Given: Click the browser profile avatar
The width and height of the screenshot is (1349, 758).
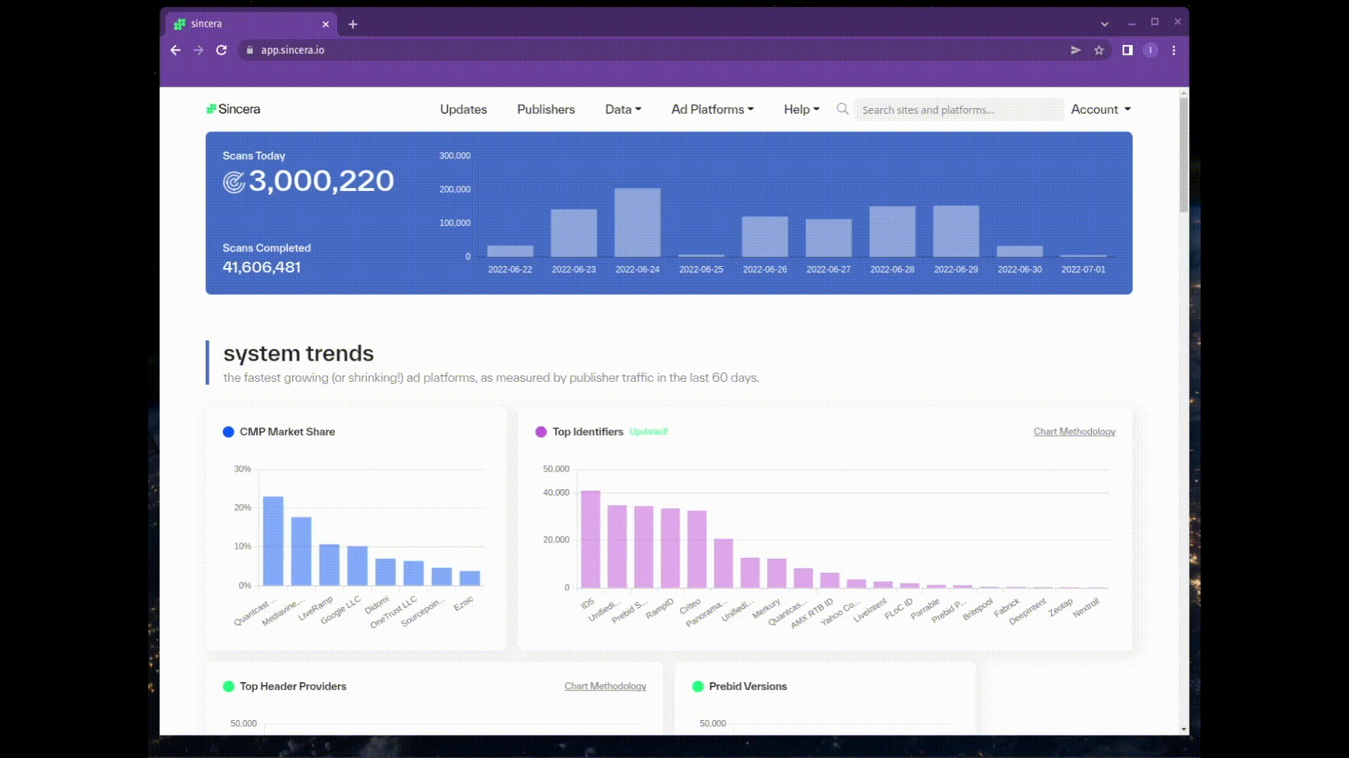Looking at the screenshot, I should pyautogui.click(x=1150, y=50).
